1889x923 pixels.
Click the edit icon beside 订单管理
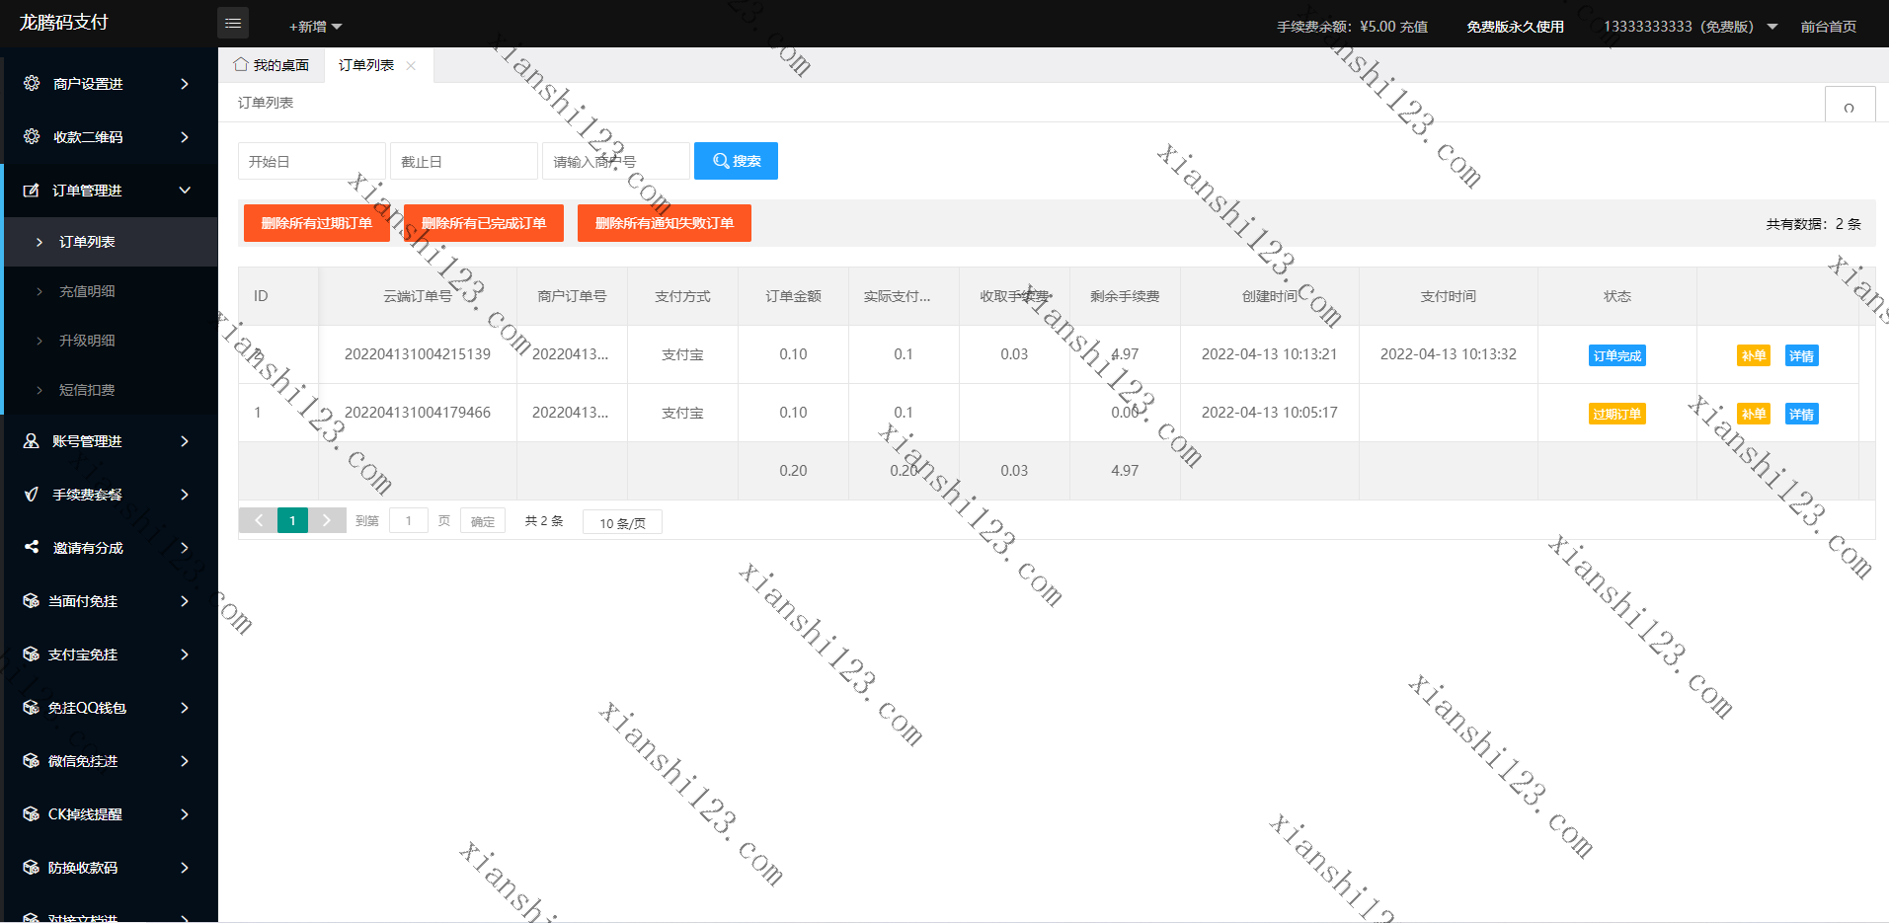coord(32,190)
